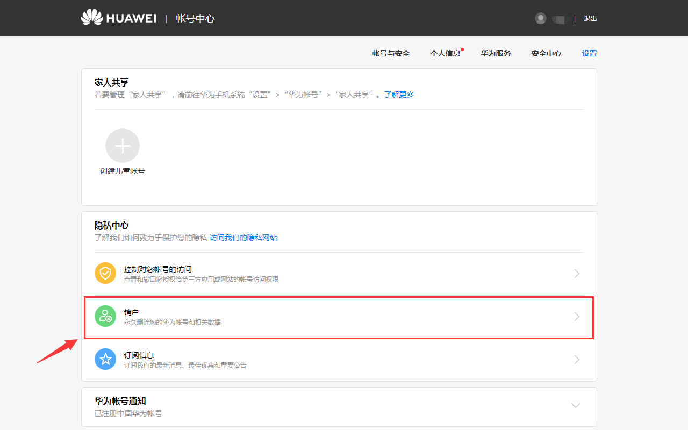Screen dimensions: 688x430
Task: Open chevron for 控制对您帐号的访问 row
Action: (x=577, y=274)
